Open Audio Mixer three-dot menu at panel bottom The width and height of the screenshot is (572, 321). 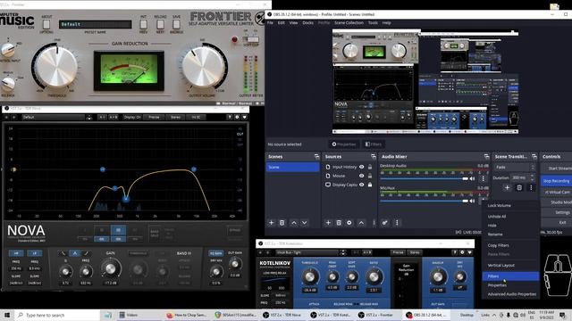[397, 222]
